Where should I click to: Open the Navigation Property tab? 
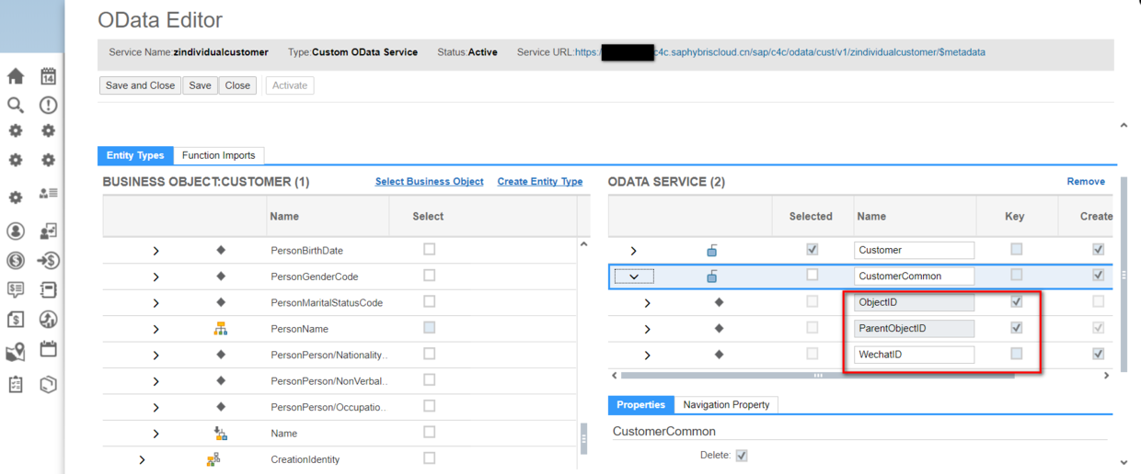point(726,404)
